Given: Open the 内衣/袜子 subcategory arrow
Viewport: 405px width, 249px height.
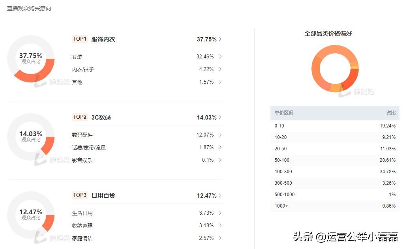Looking at the screenshot, I should point(220,69).
